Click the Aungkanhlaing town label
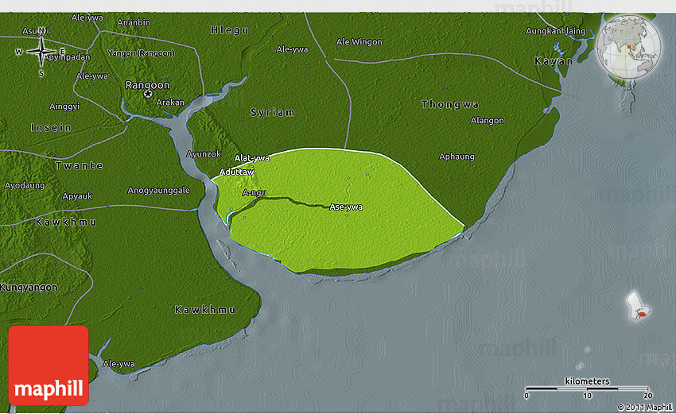This screenshot has width=676, height=414. click(x=555, y=31)
